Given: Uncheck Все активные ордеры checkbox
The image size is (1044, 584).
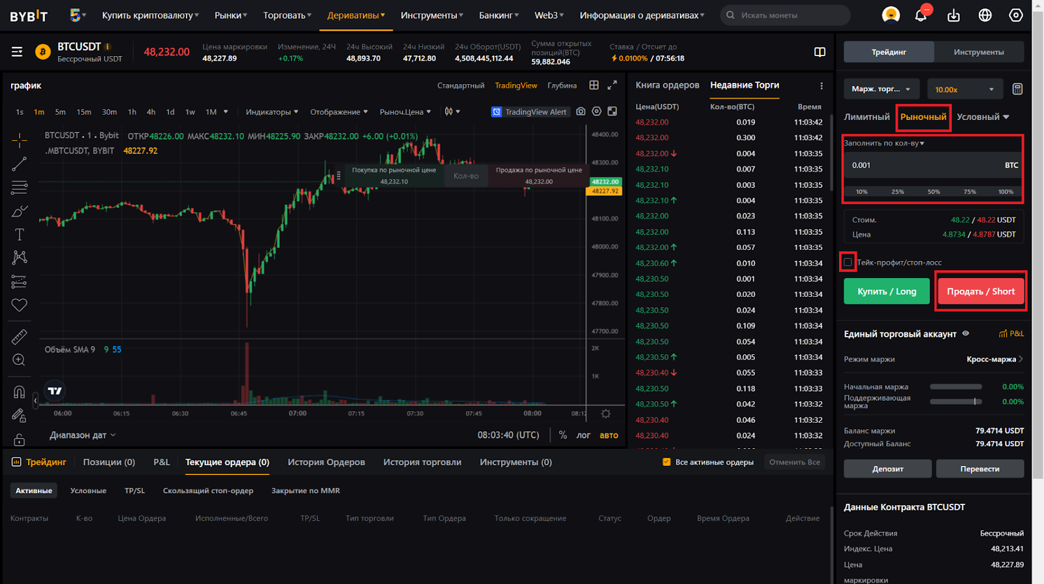Looking at the screenshot, I should pos(666,462).
